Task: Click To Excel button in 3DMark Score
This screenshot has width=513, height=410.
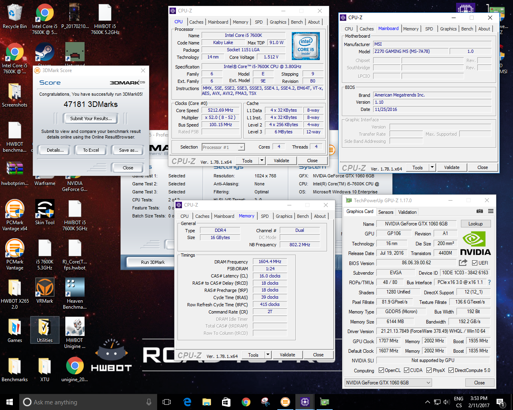Action: tap(91, 150)
